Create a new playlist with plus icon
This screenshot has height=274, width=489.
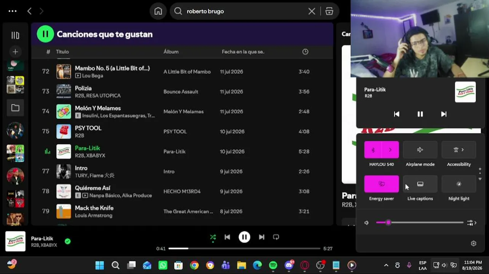pos(15,52)
